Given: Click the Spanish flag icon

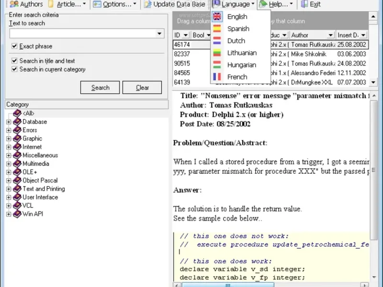Looking at the screenshot, I should (x=217, y=29).
